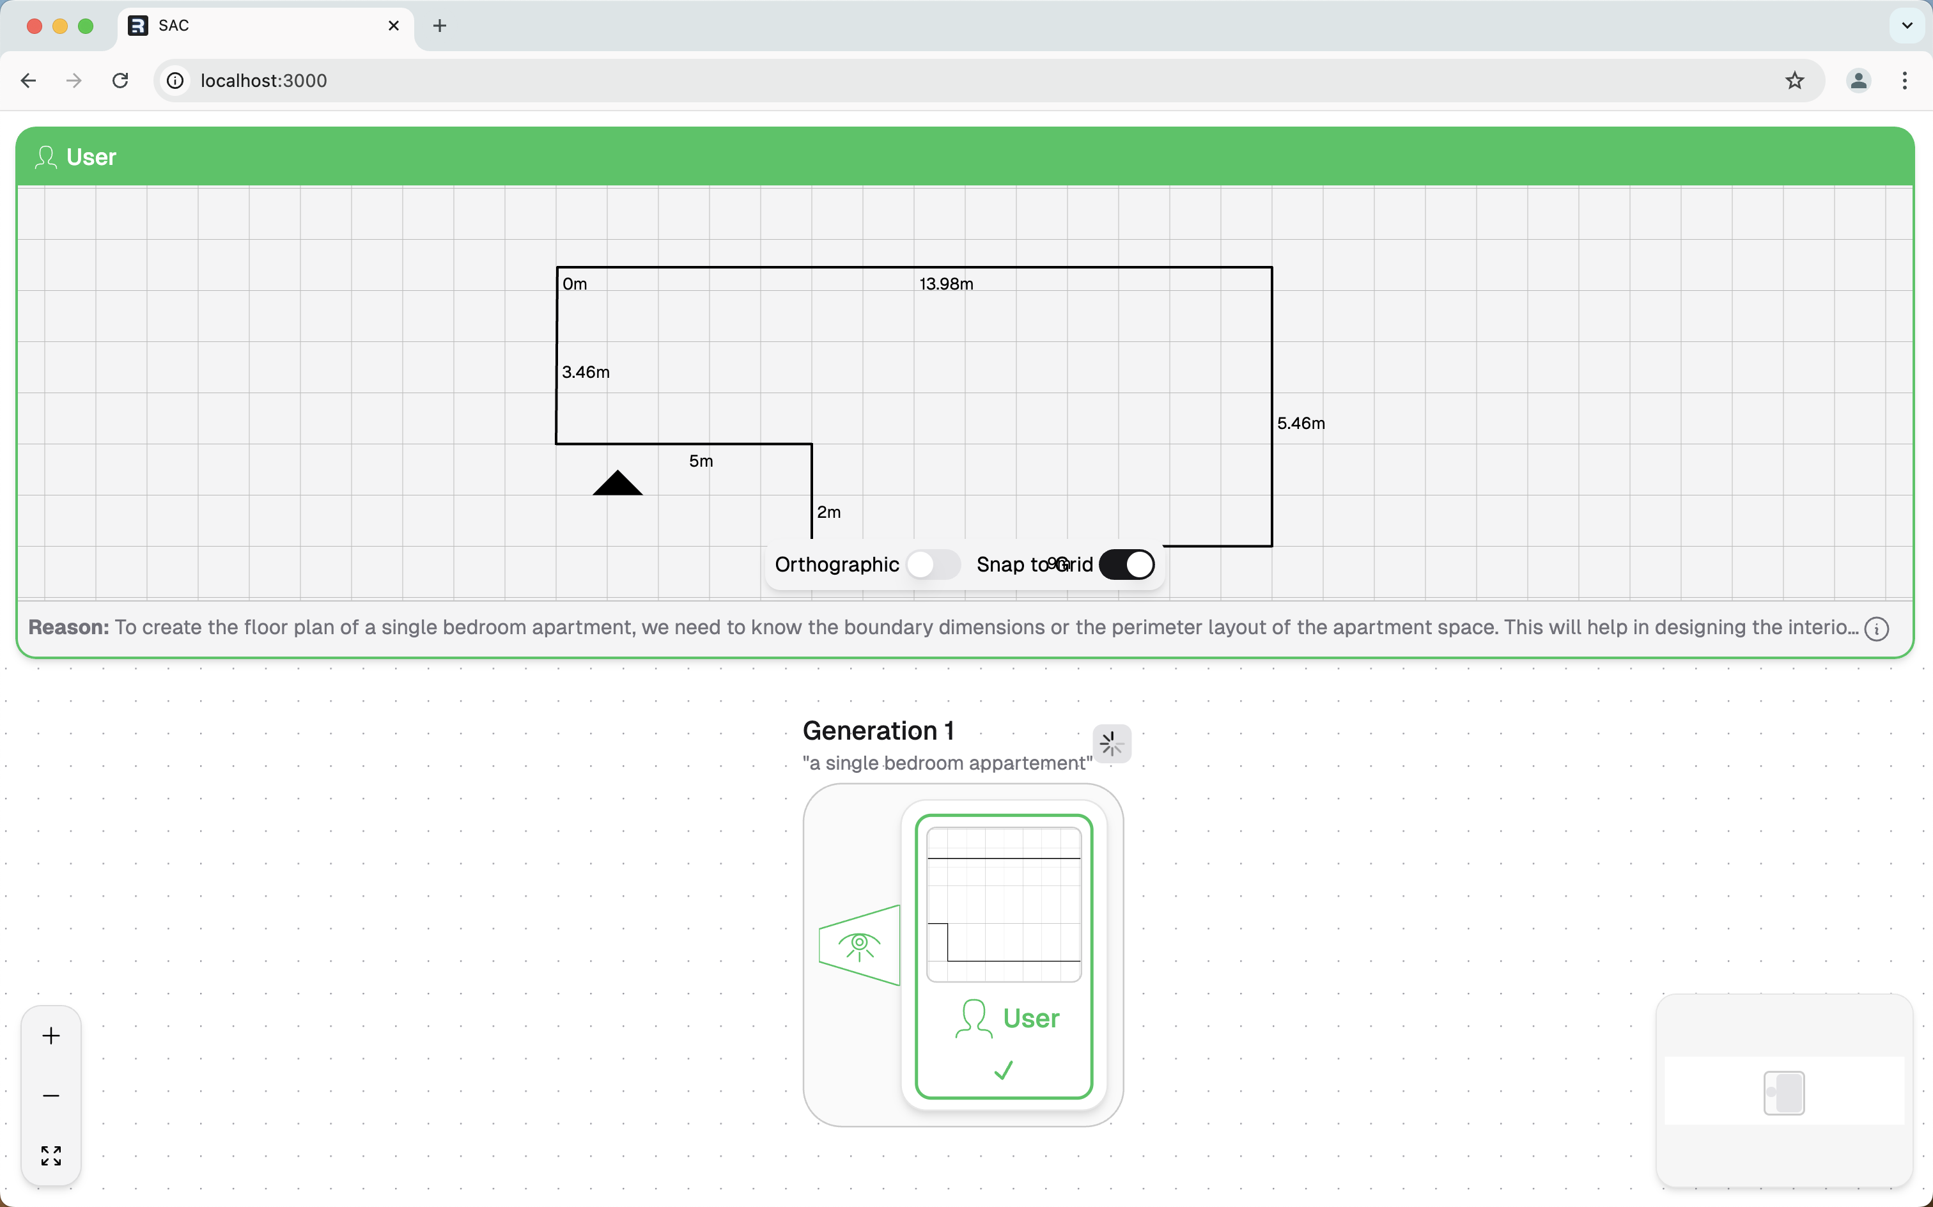Click the loading spinner icon near Generation 1
This screenshot has height=1207, width=1933.
click(x=1111, y=744)
